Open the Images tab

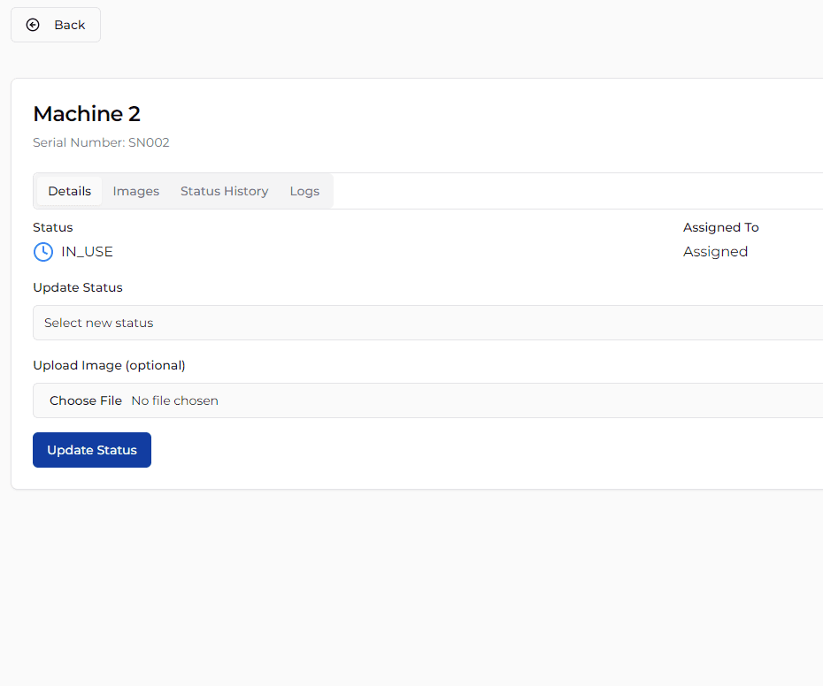136,191
